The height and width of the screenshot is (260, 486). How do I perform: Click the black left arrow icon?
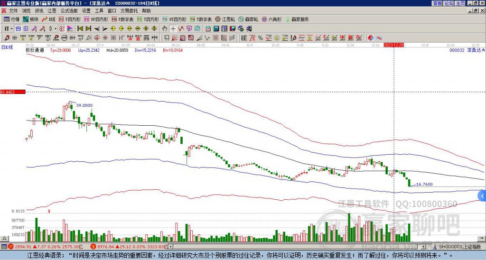97,29
